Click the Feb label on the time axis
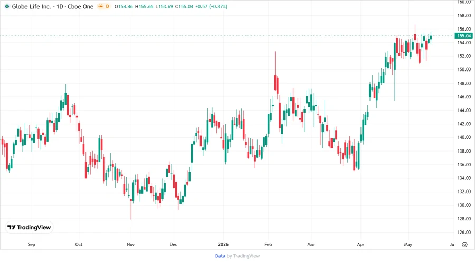 [x=268, y=244]
